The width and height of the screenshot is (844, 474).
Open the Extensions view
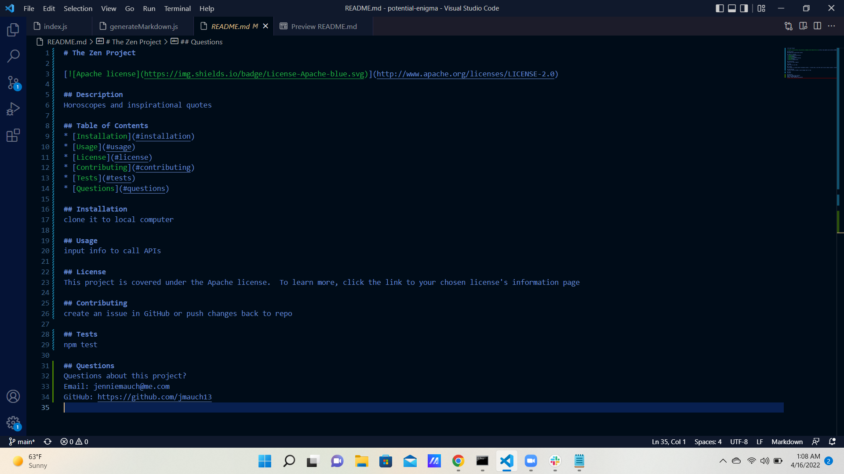[13, 135]
